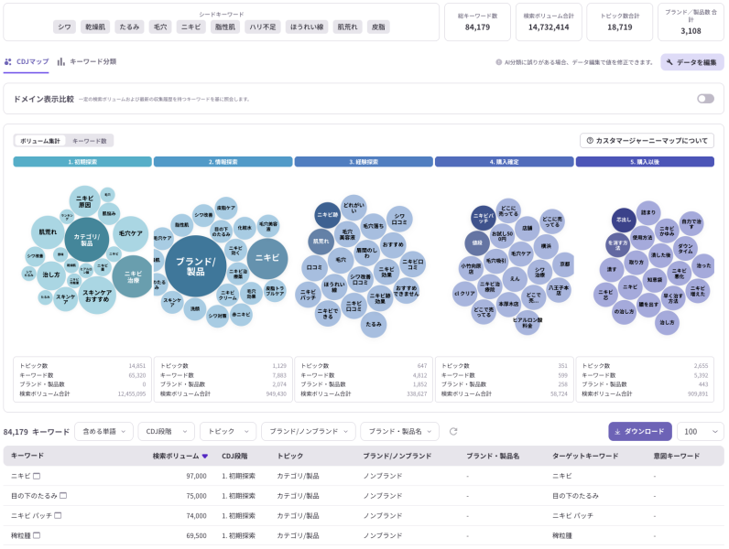Click the 毛穴 seed keyword tag
This screenshot has height=549, width=729.
coord(160,27)
